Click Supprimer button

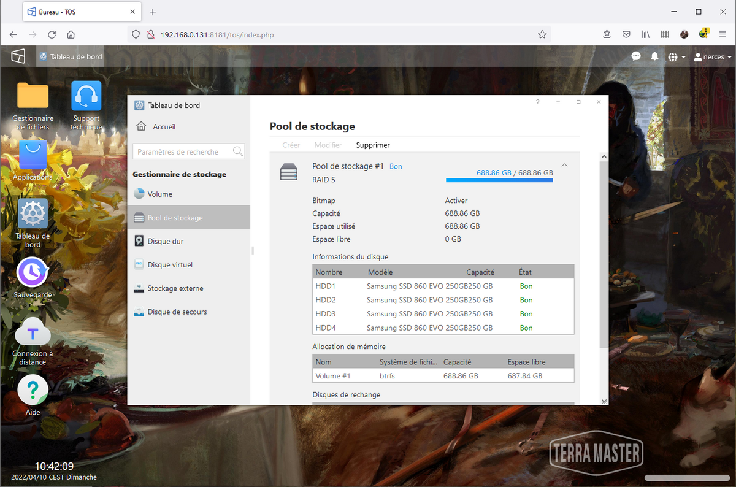coord(373,145)
